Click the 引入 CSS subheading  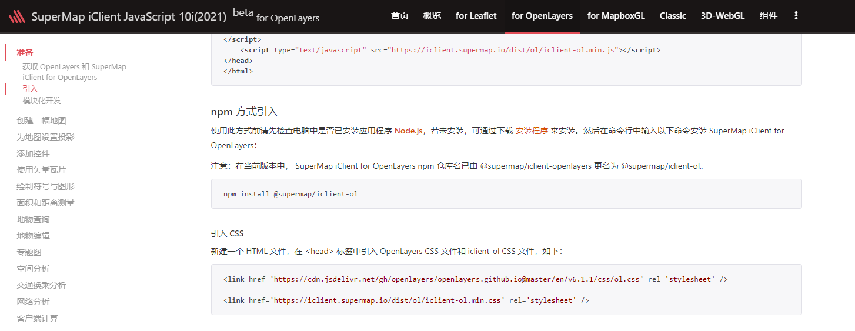(228, 233)
